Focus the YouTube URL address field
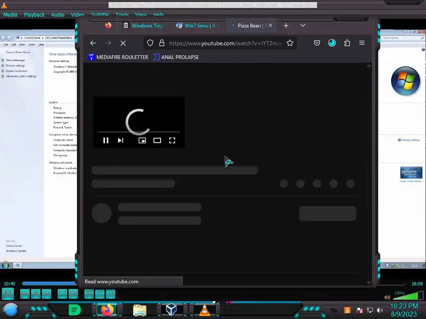 [x=225, y=43]
